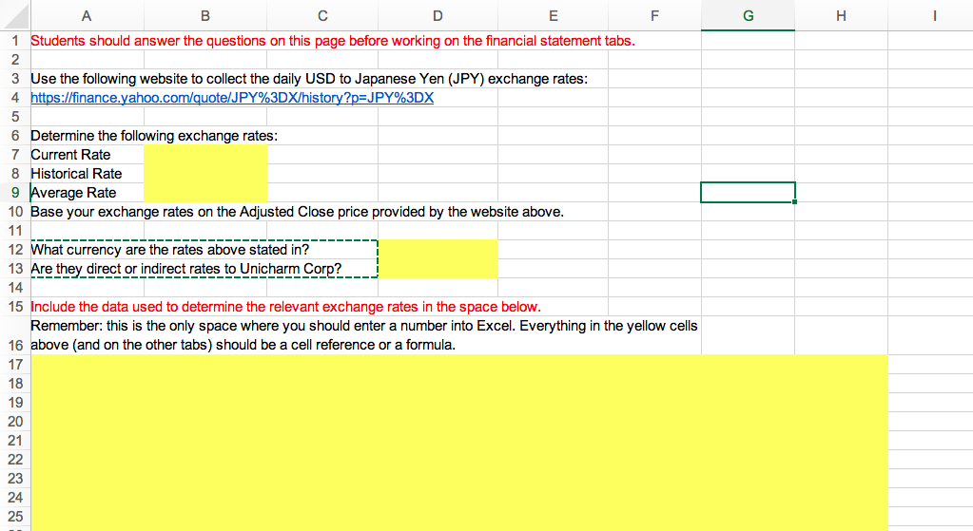Select row 9 header
The image size is (973, 531).
pyautogui.click(x=15, y=193)
